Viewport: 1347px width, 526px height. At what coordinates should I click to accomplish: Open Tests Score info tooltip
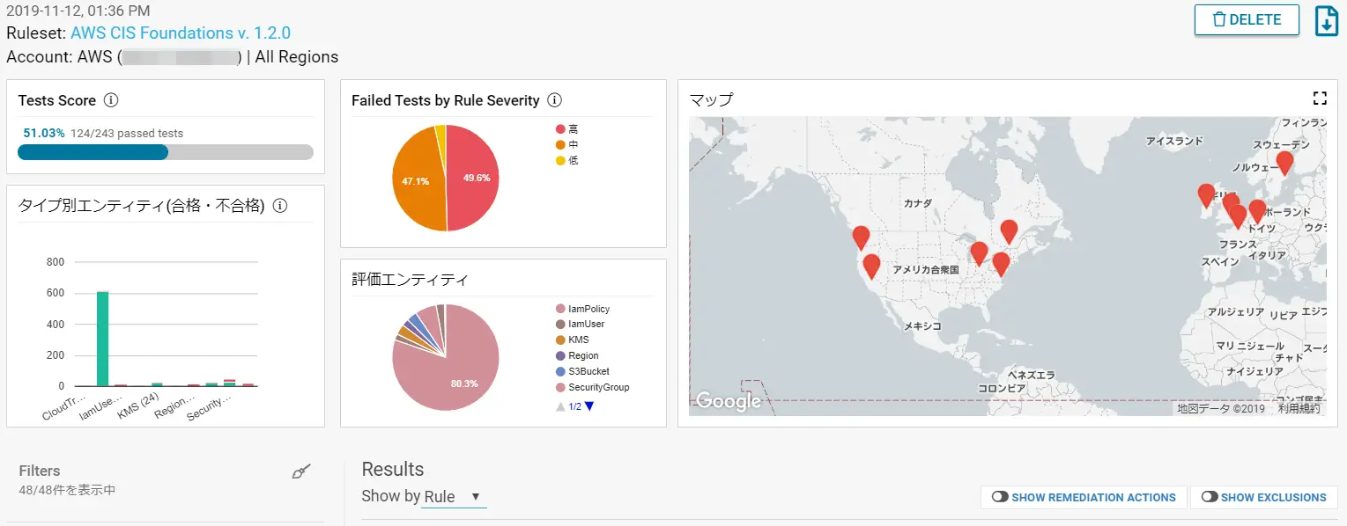111,100
